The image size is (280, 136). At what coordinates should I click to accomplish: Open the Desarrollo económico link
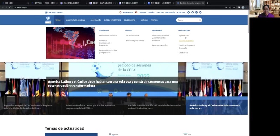108,36
